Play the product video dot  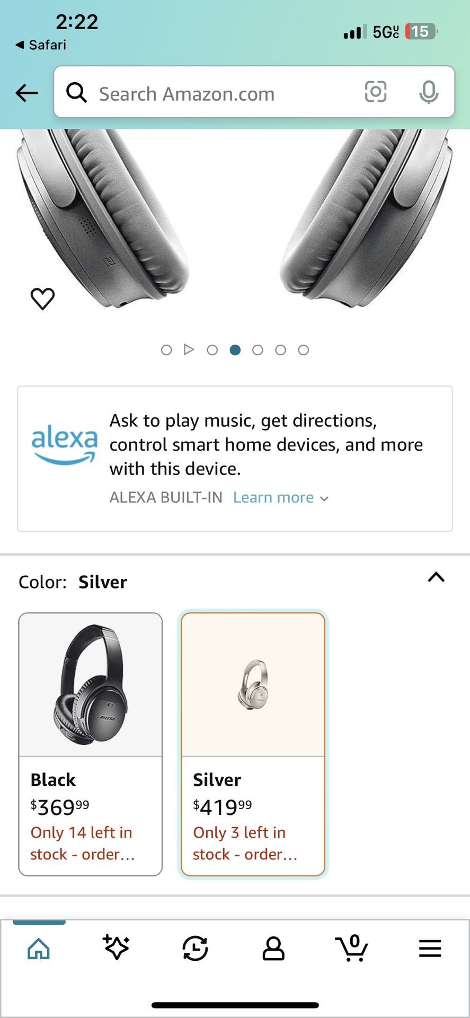tap(189, 350)
